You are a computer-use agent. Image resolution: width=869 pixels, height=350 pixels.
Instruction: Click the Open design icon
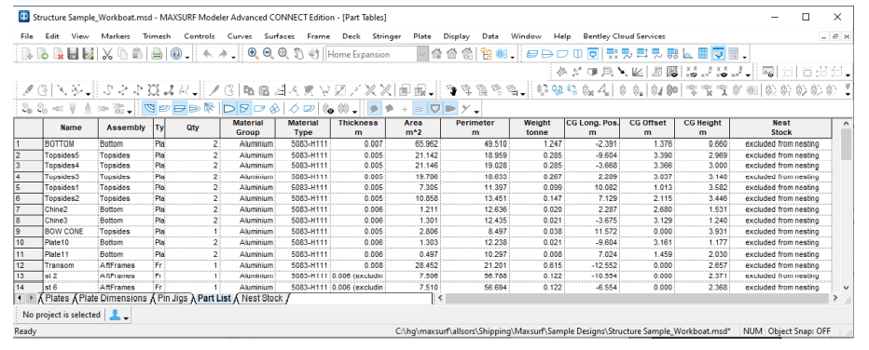[43, 54]
